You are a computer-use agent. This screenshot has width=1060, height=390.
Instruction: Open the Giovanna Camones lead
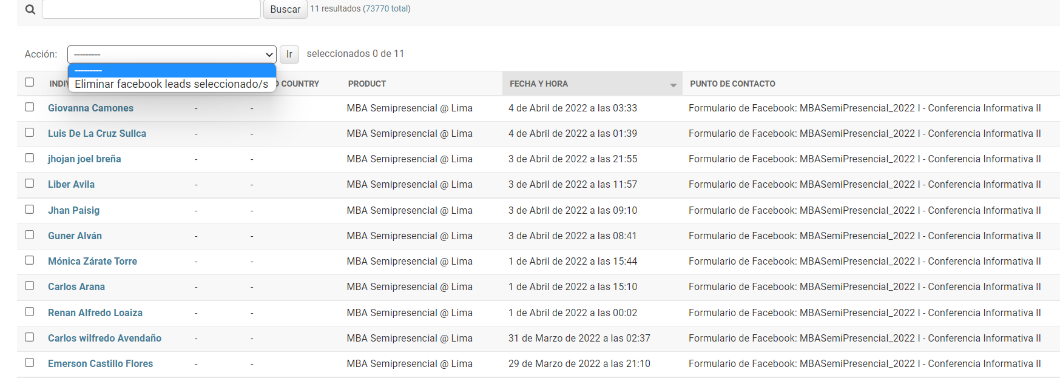point(90,108)
